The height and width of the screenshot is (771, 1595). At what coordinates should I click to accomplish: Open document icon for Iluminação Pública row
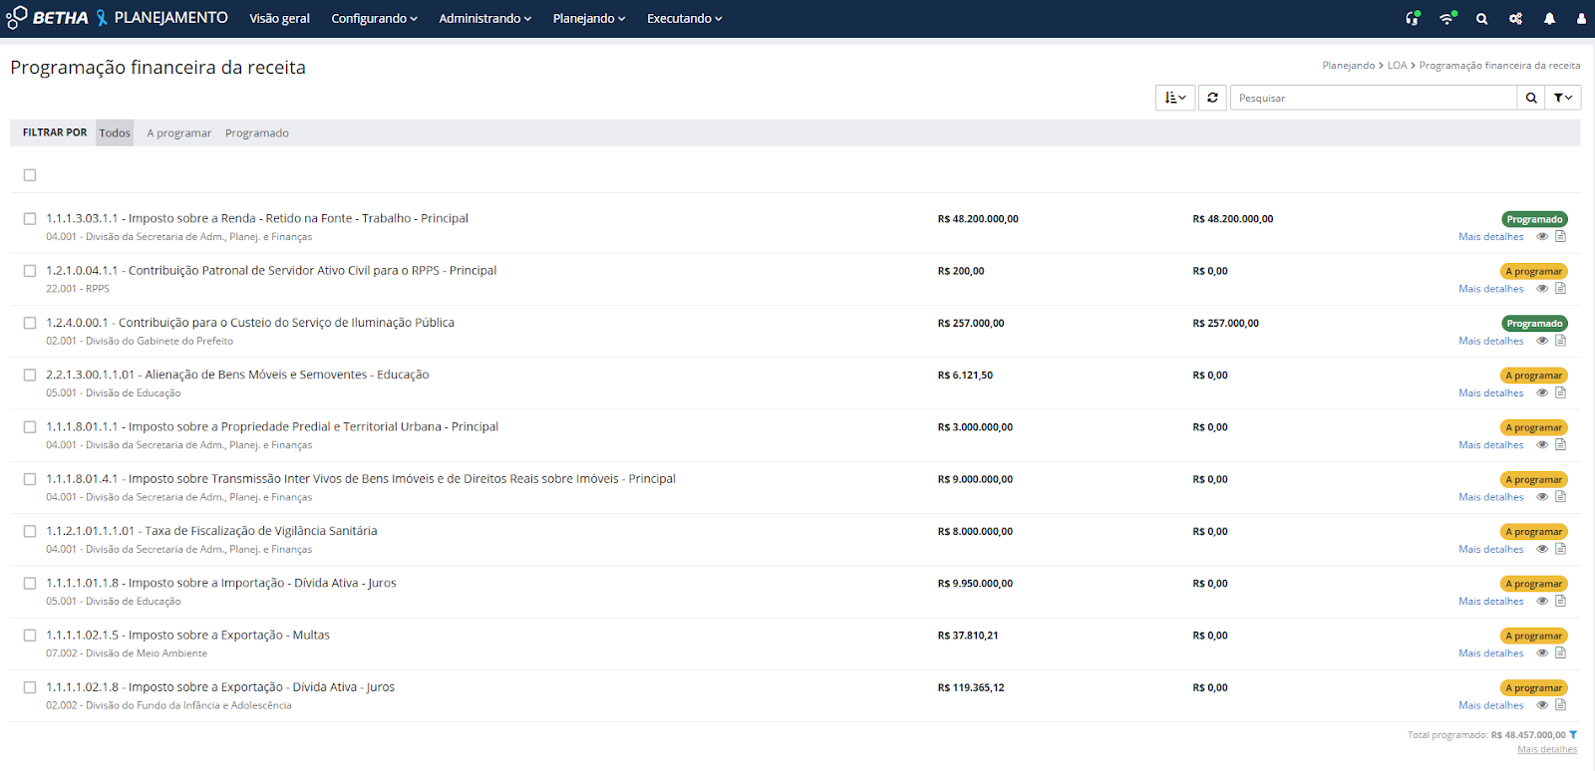(1561, 341)
